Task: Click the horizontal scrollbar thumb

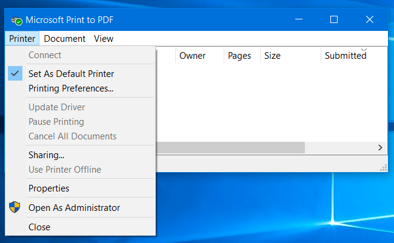Action: pos(230,147)
